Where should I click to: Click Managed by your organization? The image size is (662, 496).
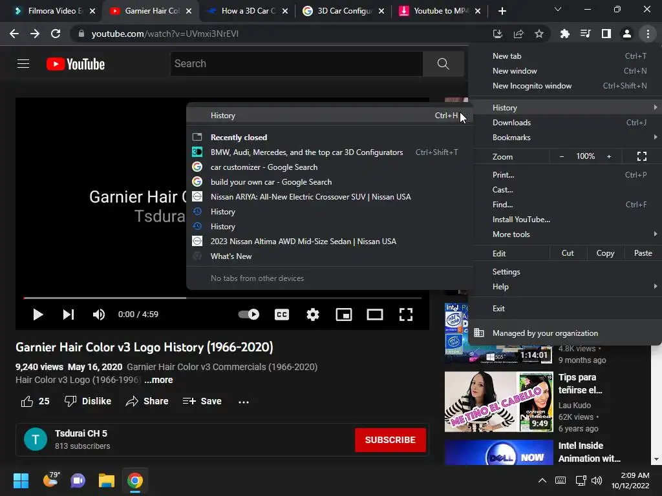(564, 333)
